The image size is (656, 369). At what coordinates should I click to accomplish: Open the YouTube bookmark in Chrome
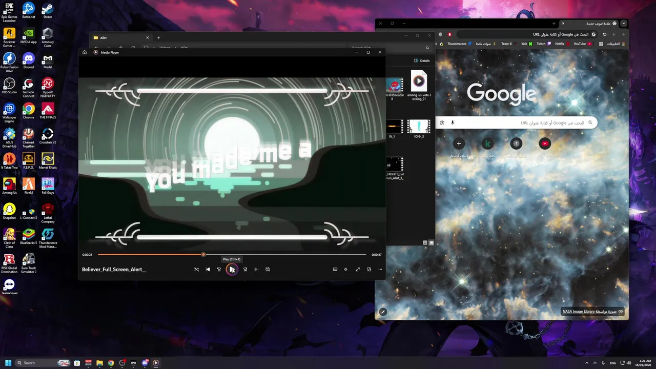pos(582,44)
